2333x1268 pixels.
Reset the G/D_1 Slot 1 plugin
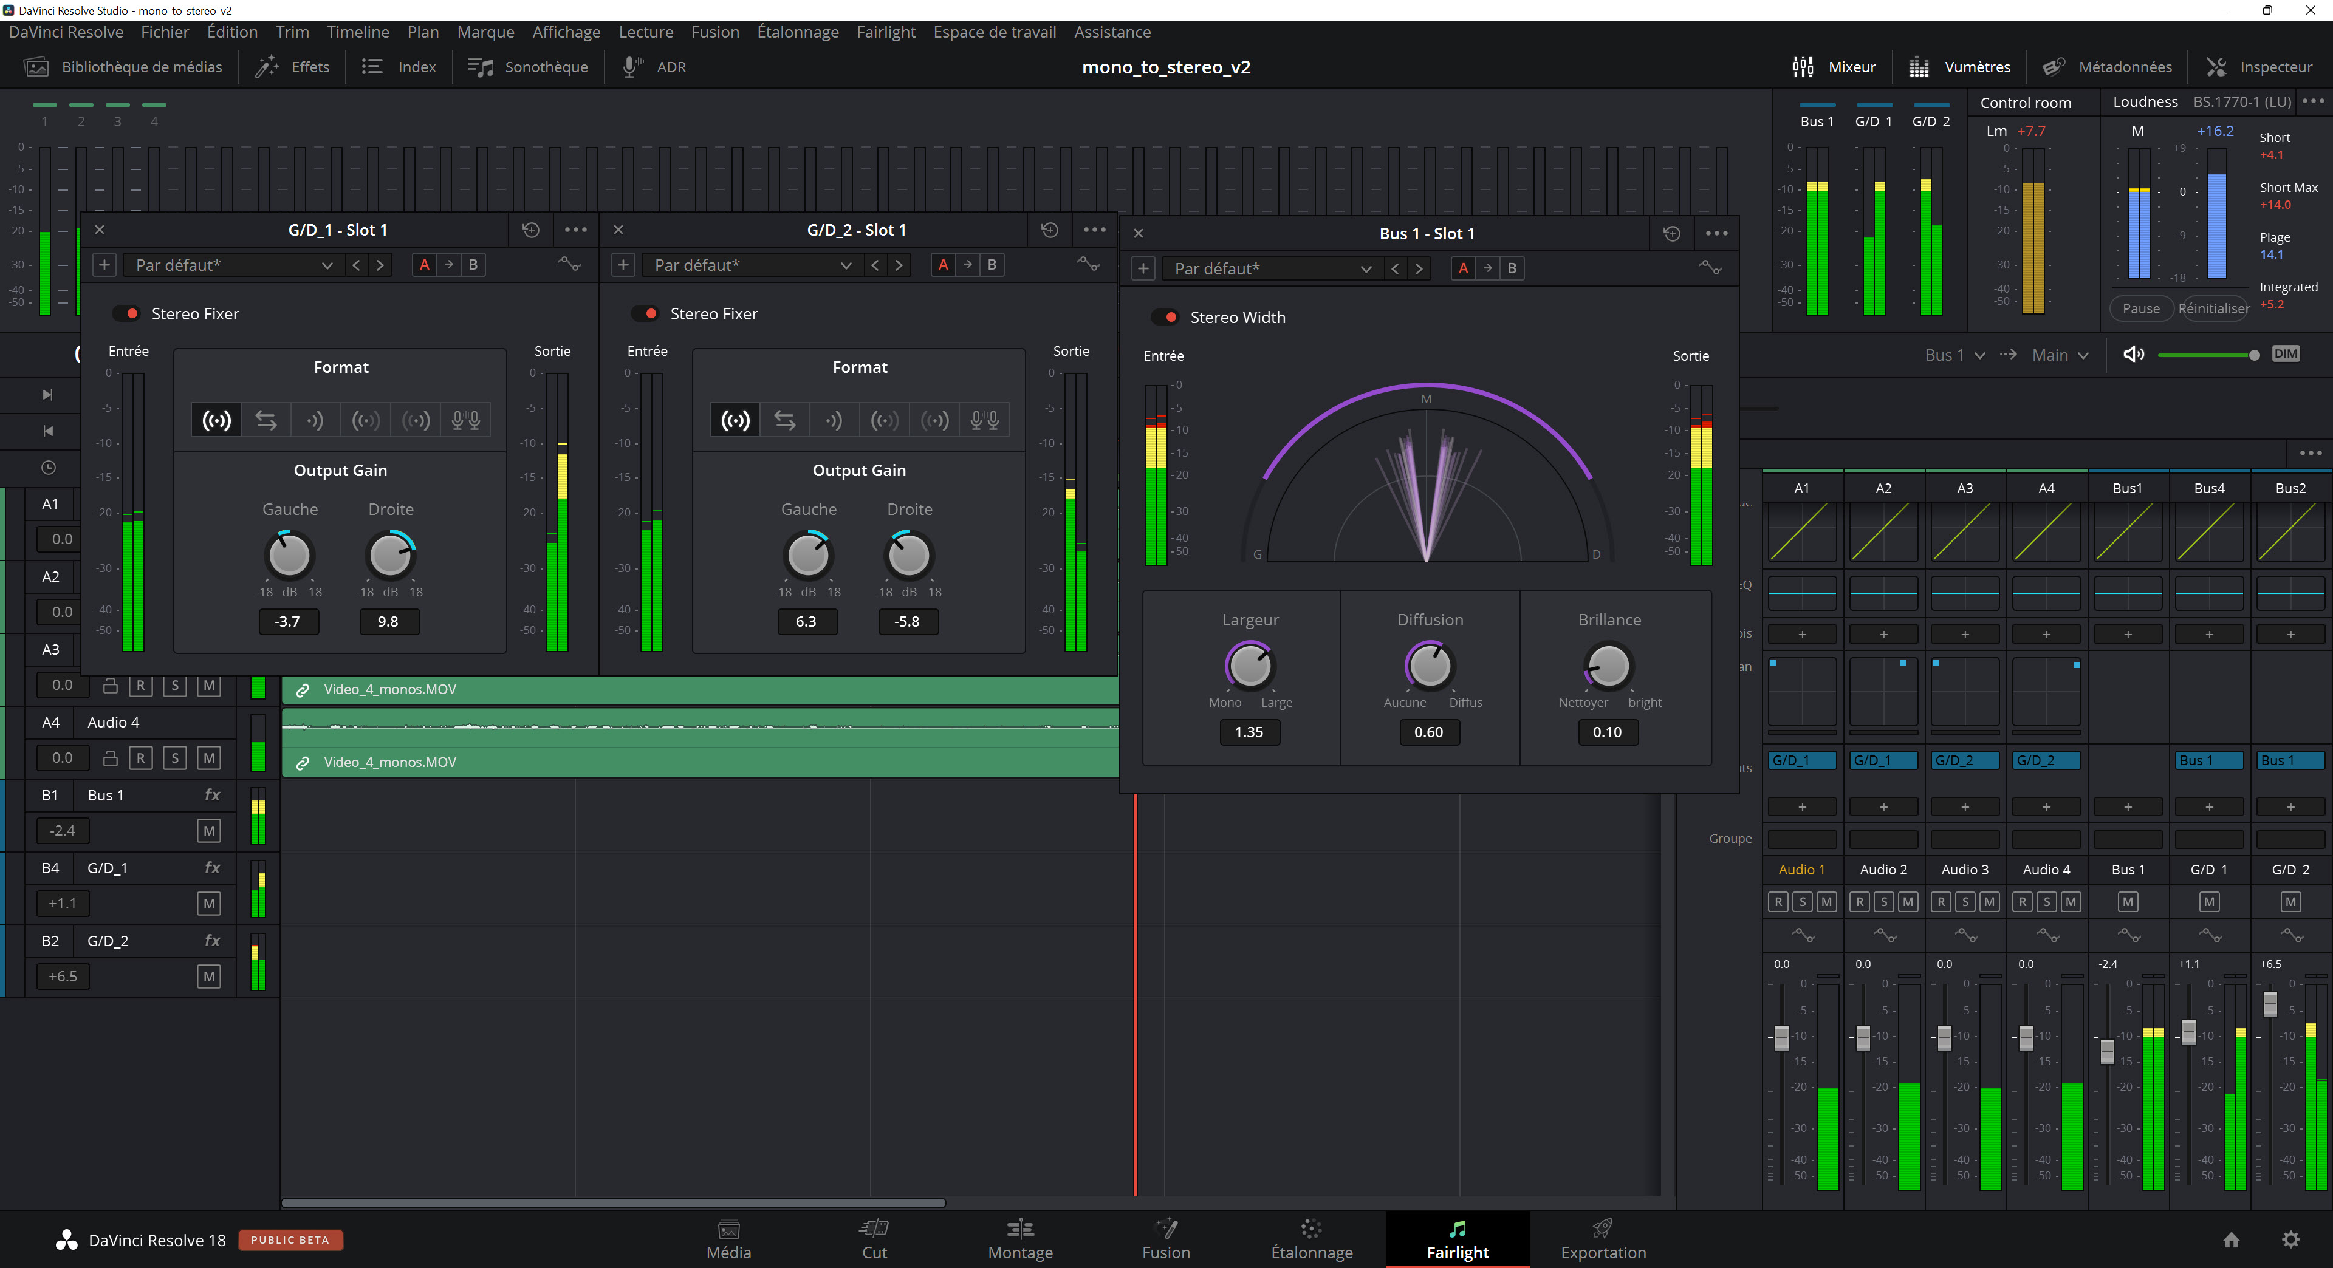click(x=531, y=230)
